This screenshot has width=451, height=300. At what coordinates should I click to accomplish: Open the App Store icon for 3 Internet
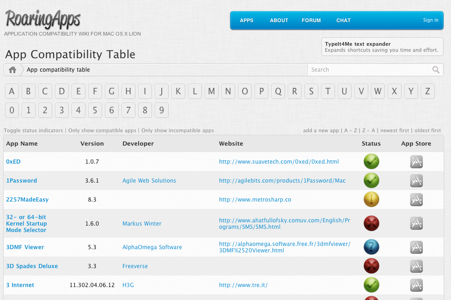click(416, 285)
